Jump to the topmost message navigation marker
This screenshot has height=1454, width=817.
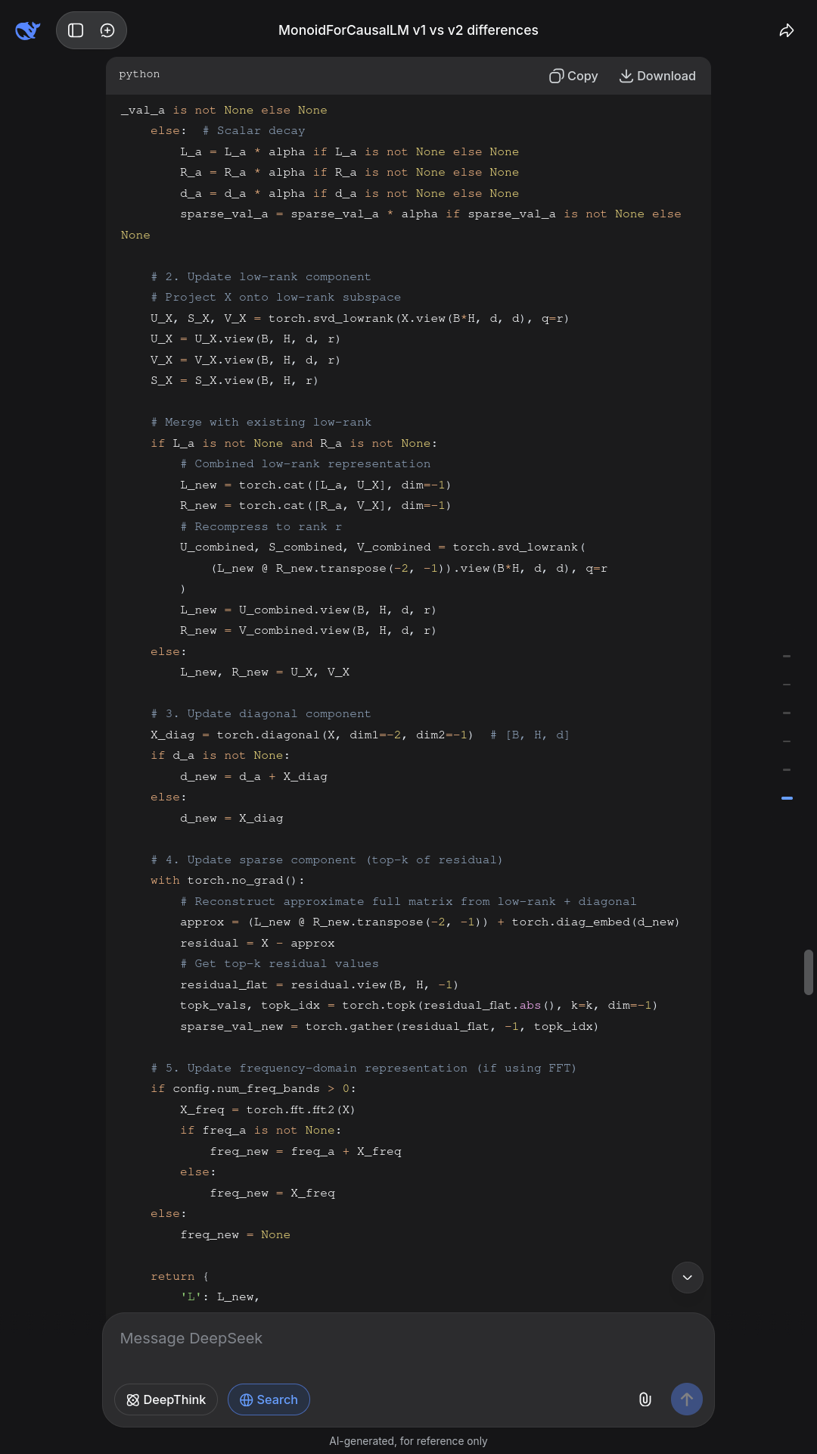click(787, 656)
